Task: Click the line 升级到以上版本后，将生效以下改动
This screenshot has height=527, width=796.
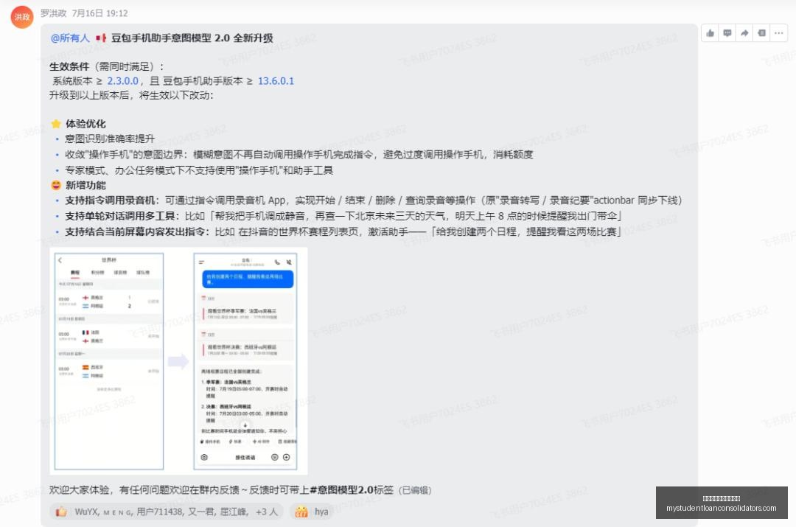Action: [x=131, y=95]
